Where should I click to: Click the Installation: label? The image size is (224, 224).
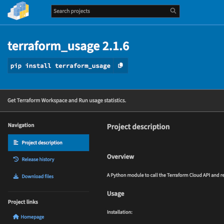120,212
